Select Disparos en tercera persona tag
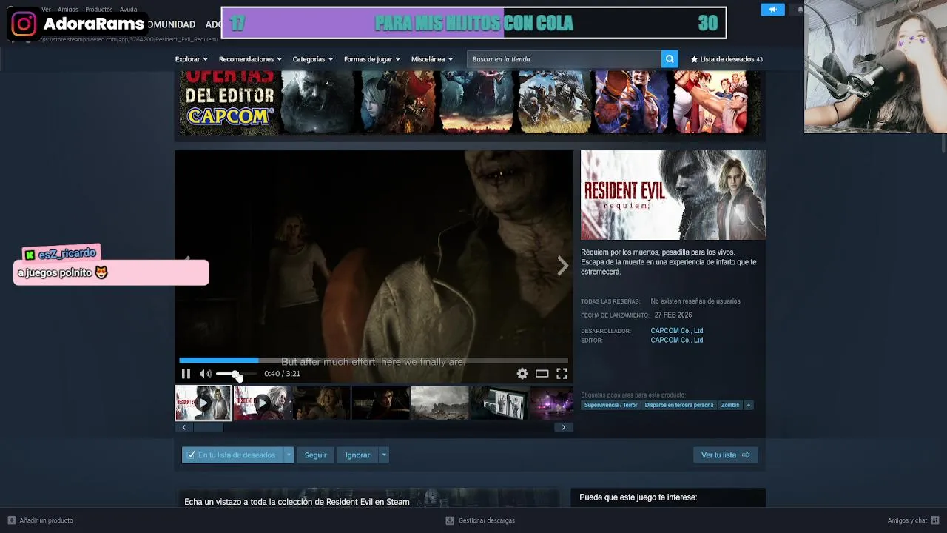This screenshot has height=533, width=947. [679, 405]
